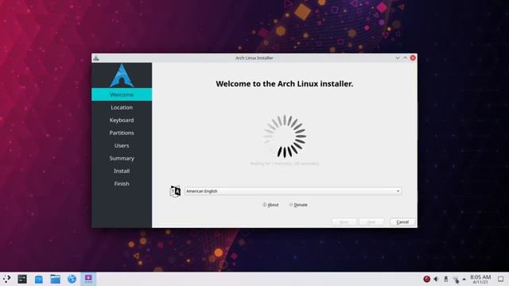The image size is (509, 286).
Task: Open the file manager folder icon
Action: [55, 279]
